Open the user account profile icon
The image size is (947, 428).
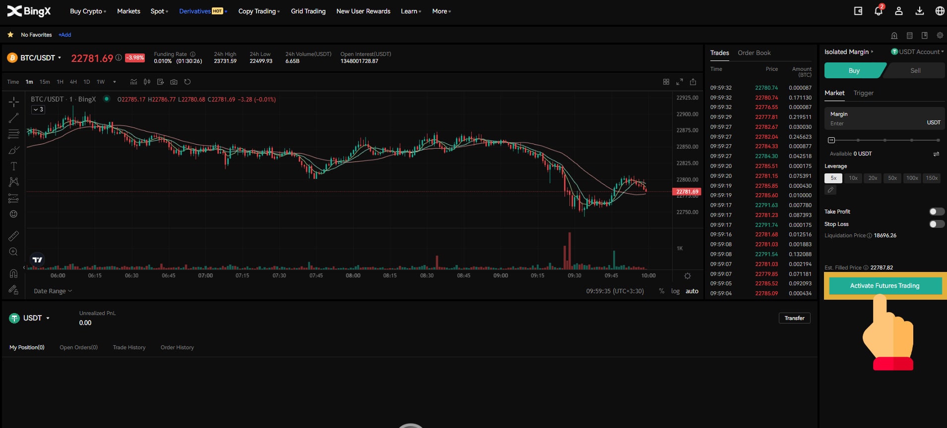[x=898, y=11]
